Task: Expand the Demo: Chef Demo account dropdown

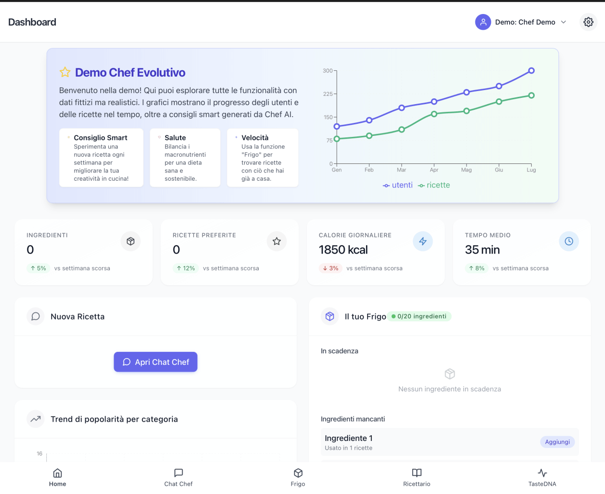Action: click(x=563, y=22)
